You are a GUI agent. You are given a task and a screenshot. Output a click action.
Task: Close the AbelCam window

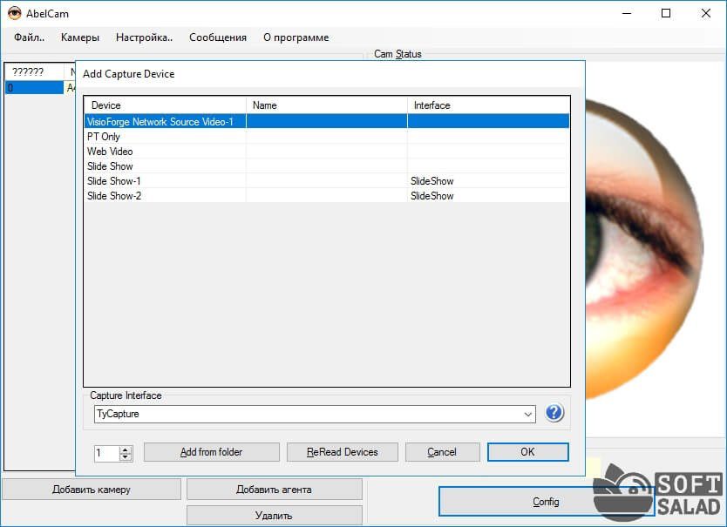click(x=706, y=13)
